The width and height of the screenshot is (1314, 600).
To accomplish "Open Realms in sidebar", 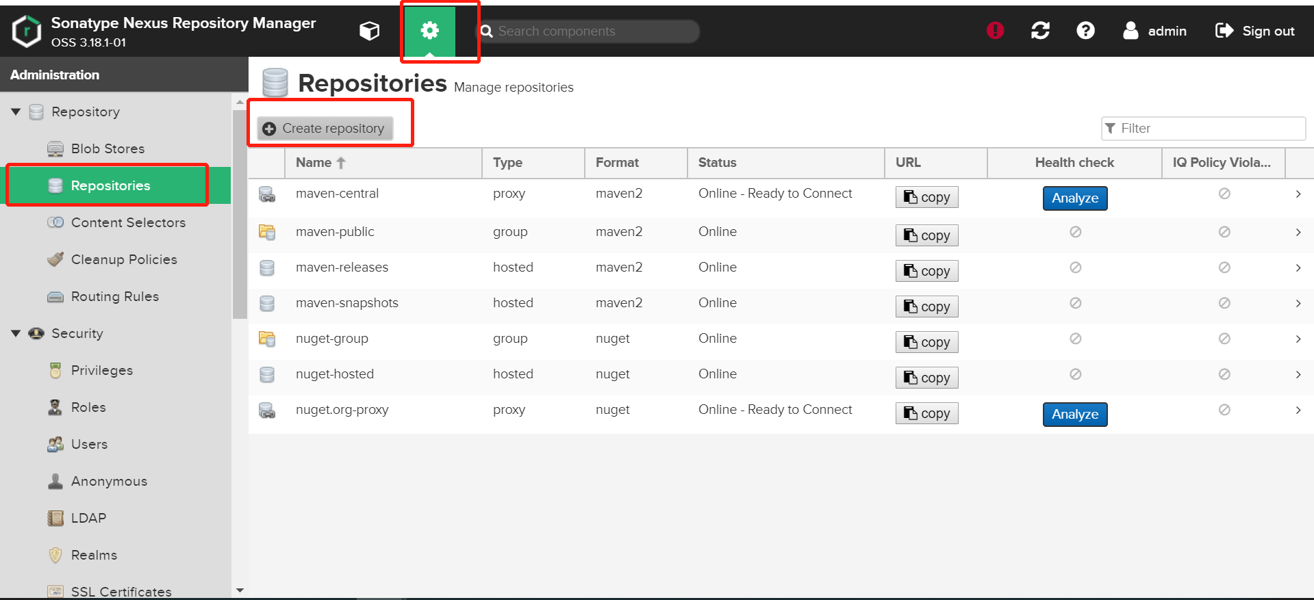I will (x=94, y=555).
